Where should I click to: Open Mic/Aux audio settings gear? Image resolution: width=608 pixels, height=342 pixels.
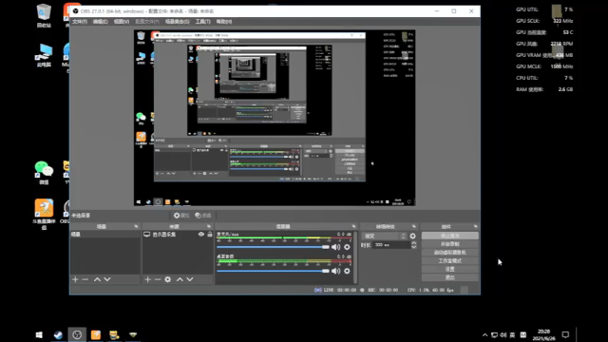347,247
